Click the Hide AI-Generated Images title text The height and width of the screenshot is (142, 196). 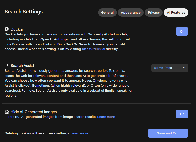34,112
